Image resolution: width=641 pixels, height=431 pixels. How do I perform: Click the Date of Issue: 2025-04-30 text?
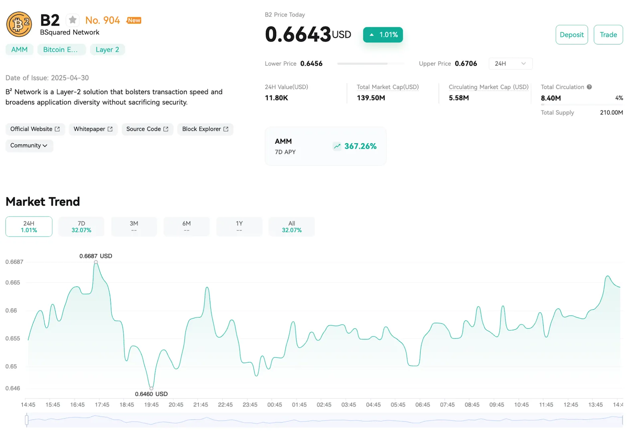(x=47, y=78)
